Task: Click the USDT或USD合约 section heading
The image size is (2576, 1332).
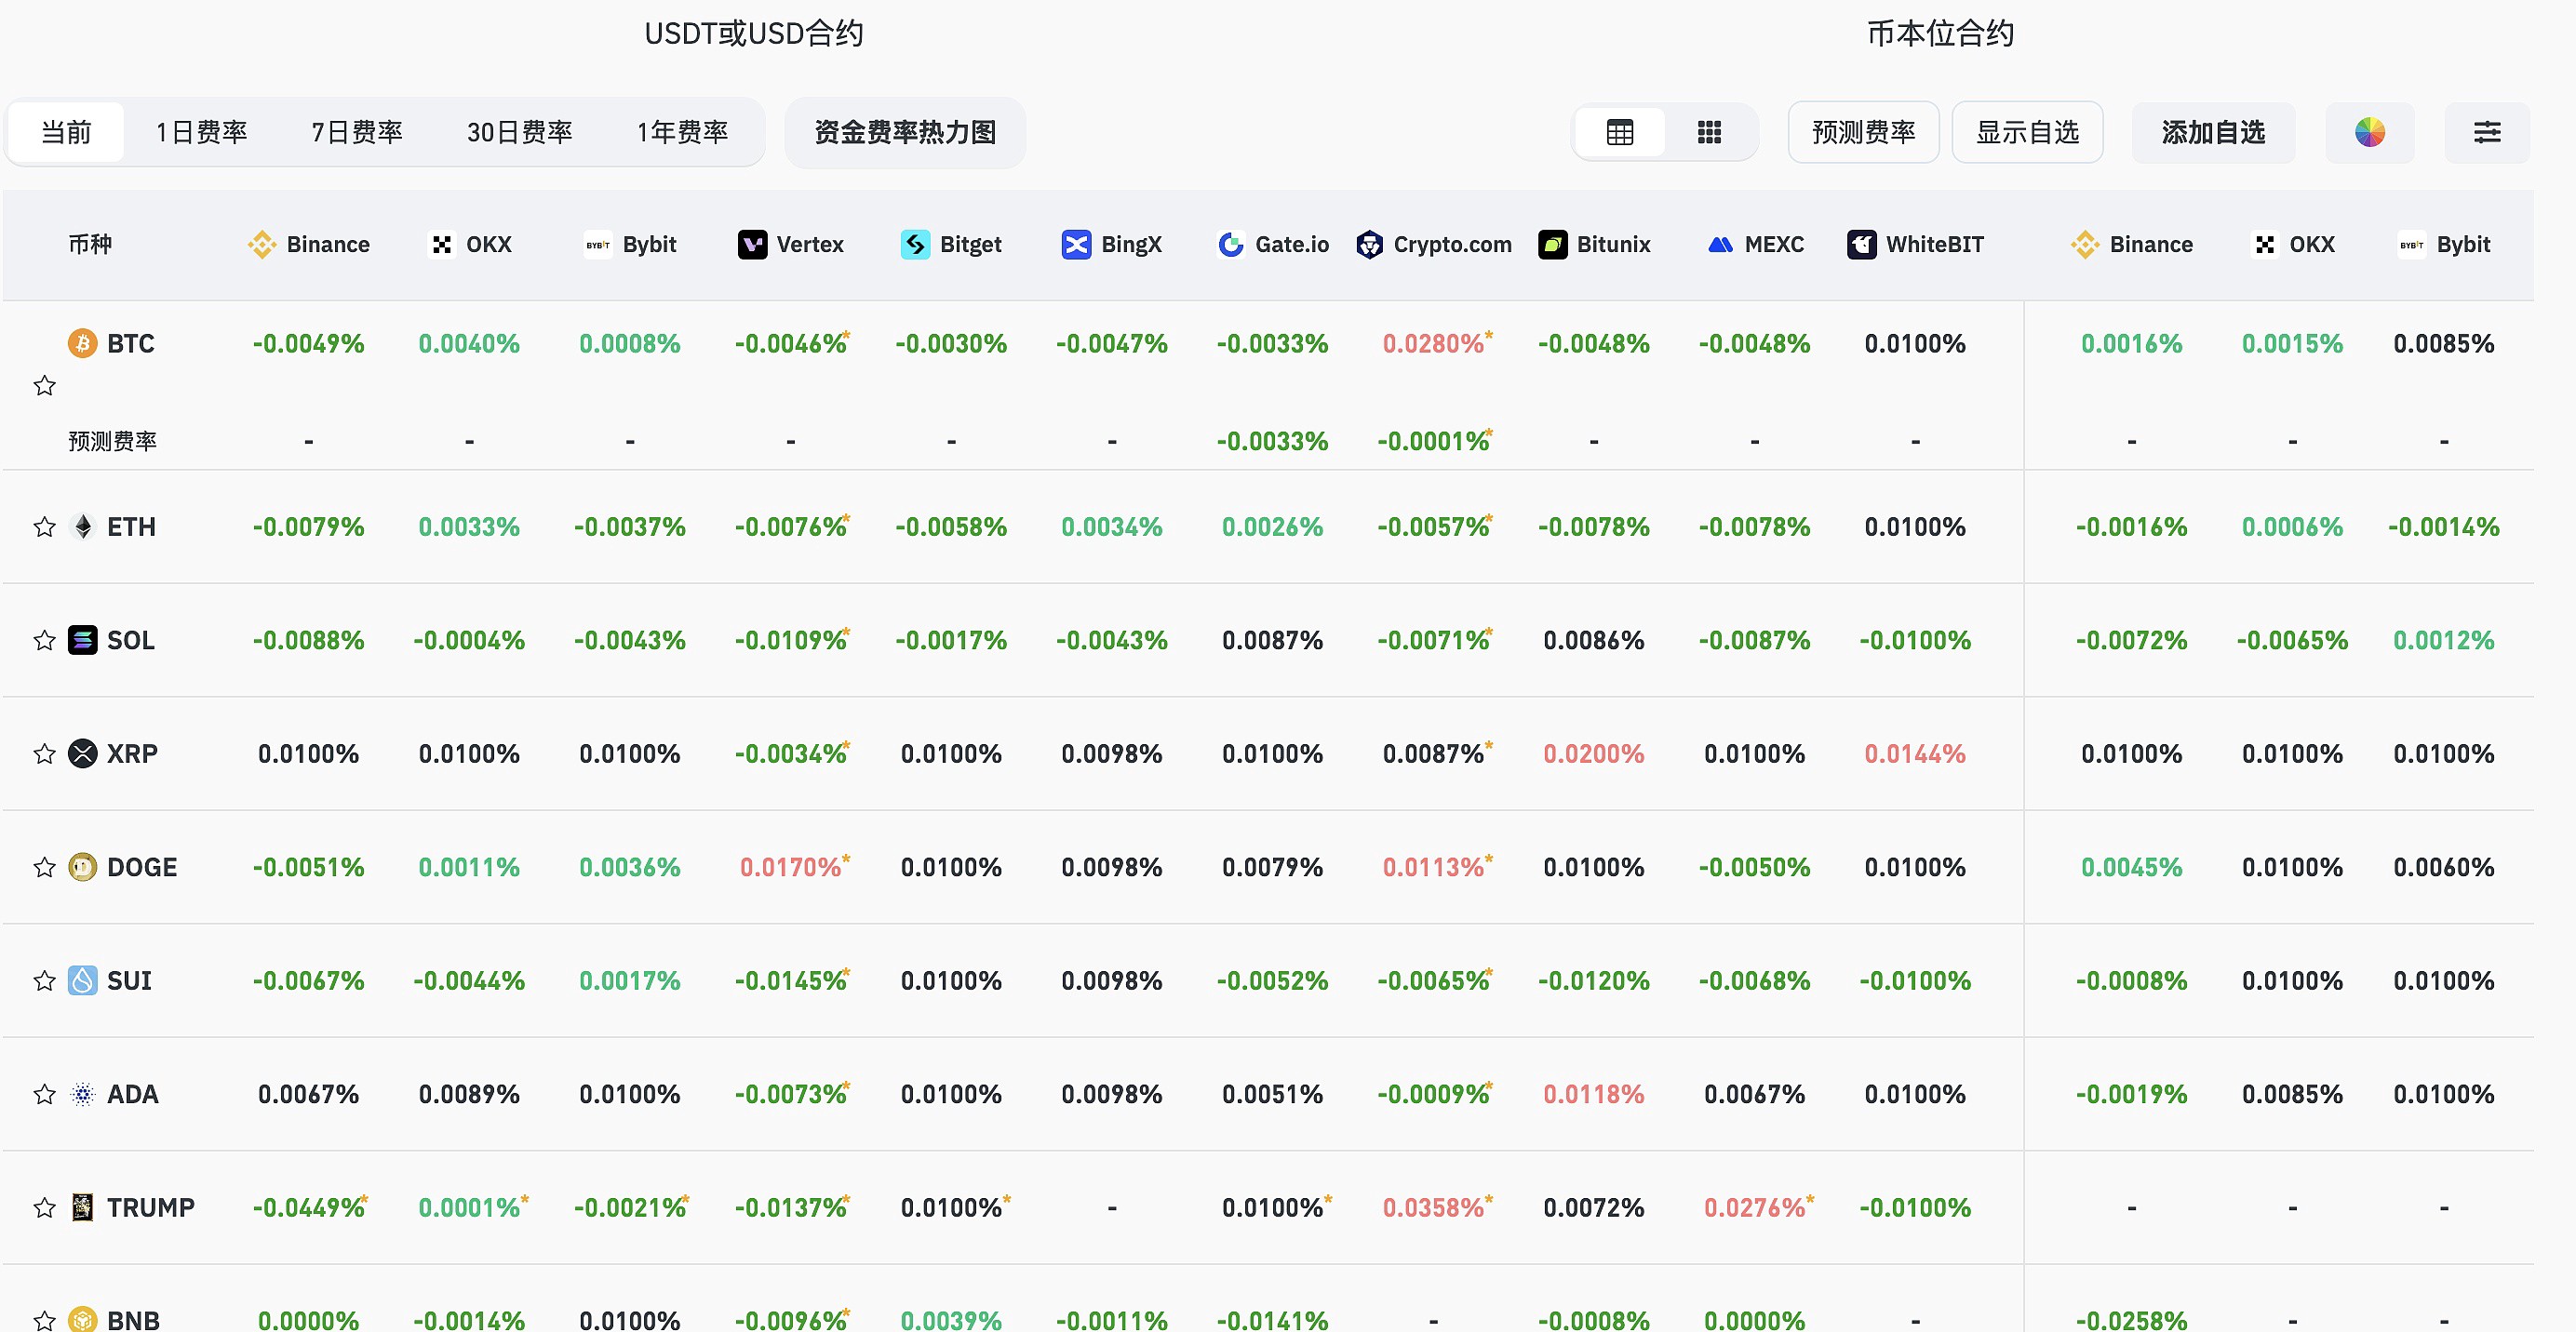Action: (x=754, y=33)
